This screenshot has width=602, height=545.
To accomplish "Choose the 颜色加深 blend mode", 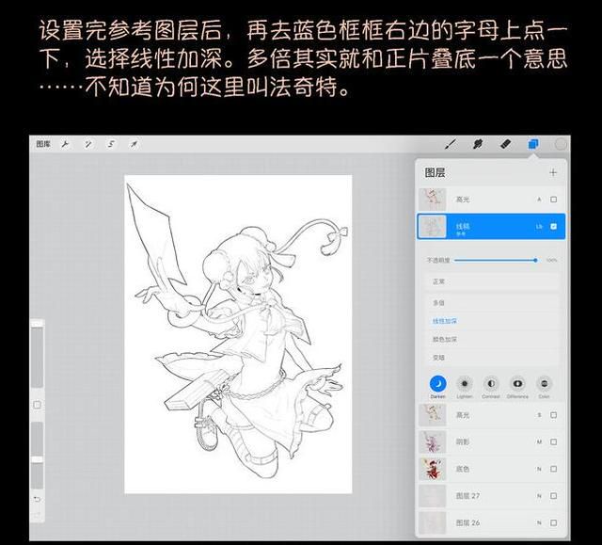I will [x=445, y=340].
